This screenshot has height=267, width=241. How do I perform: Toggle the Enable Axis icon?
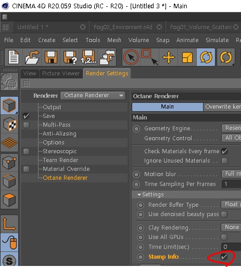tap(9, 224)
